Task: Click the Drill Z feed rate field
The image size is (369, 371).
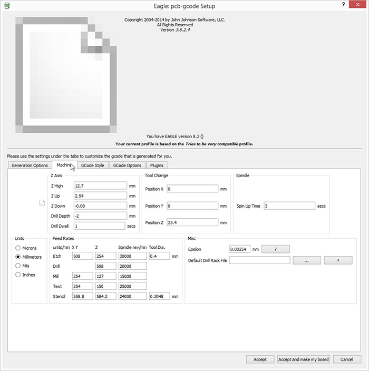Action: click(x=105, y=266)
